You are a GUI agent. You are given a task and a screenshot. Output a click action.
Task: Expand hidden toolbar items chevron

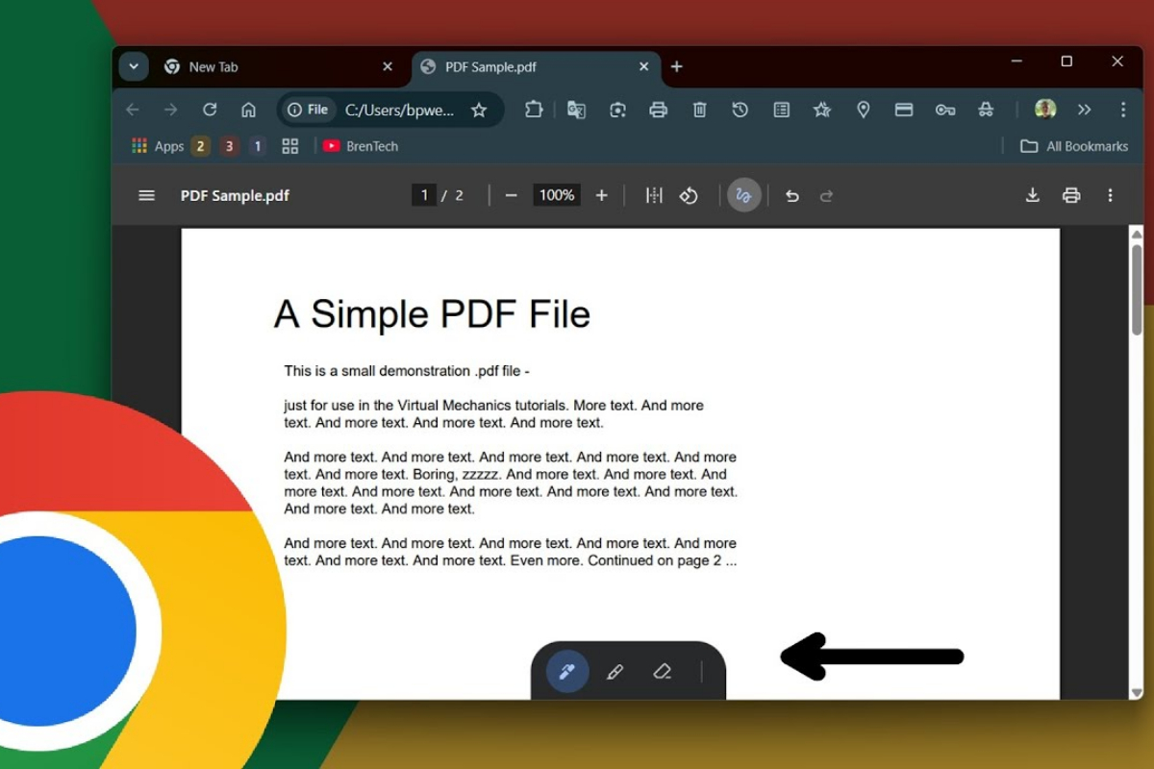pyautogui.click(x=1085, y=110)
